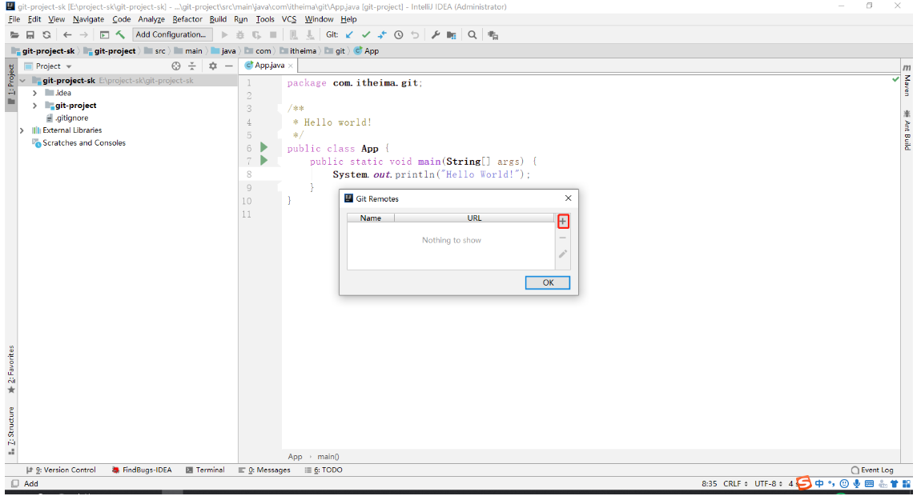
Task: Expand the .idea folder node
Action: coord(35,93)
